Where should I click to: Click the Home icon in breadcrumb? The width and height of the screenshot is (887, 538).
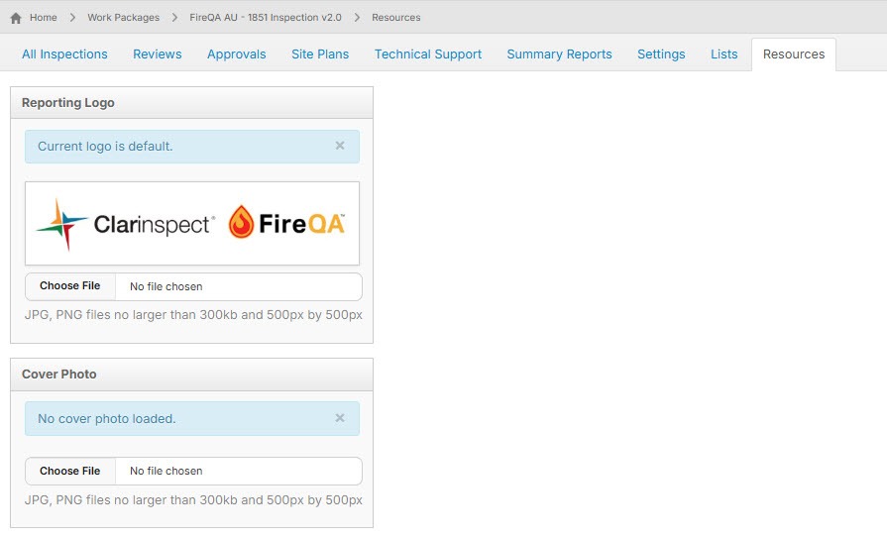click(16, 18)
